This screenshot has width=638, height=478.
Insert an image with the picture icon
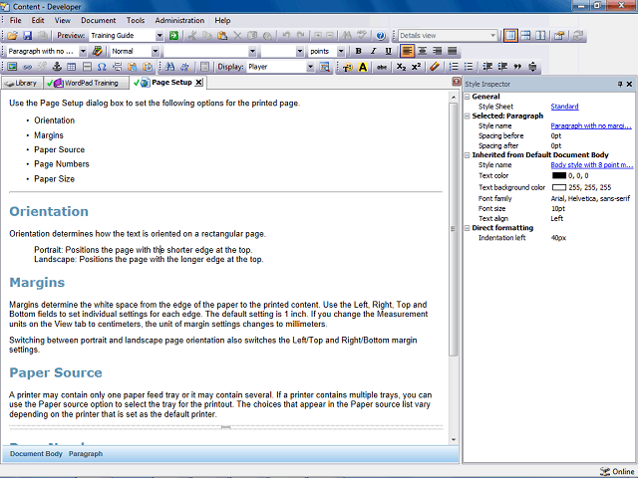(x=12, y=67)
